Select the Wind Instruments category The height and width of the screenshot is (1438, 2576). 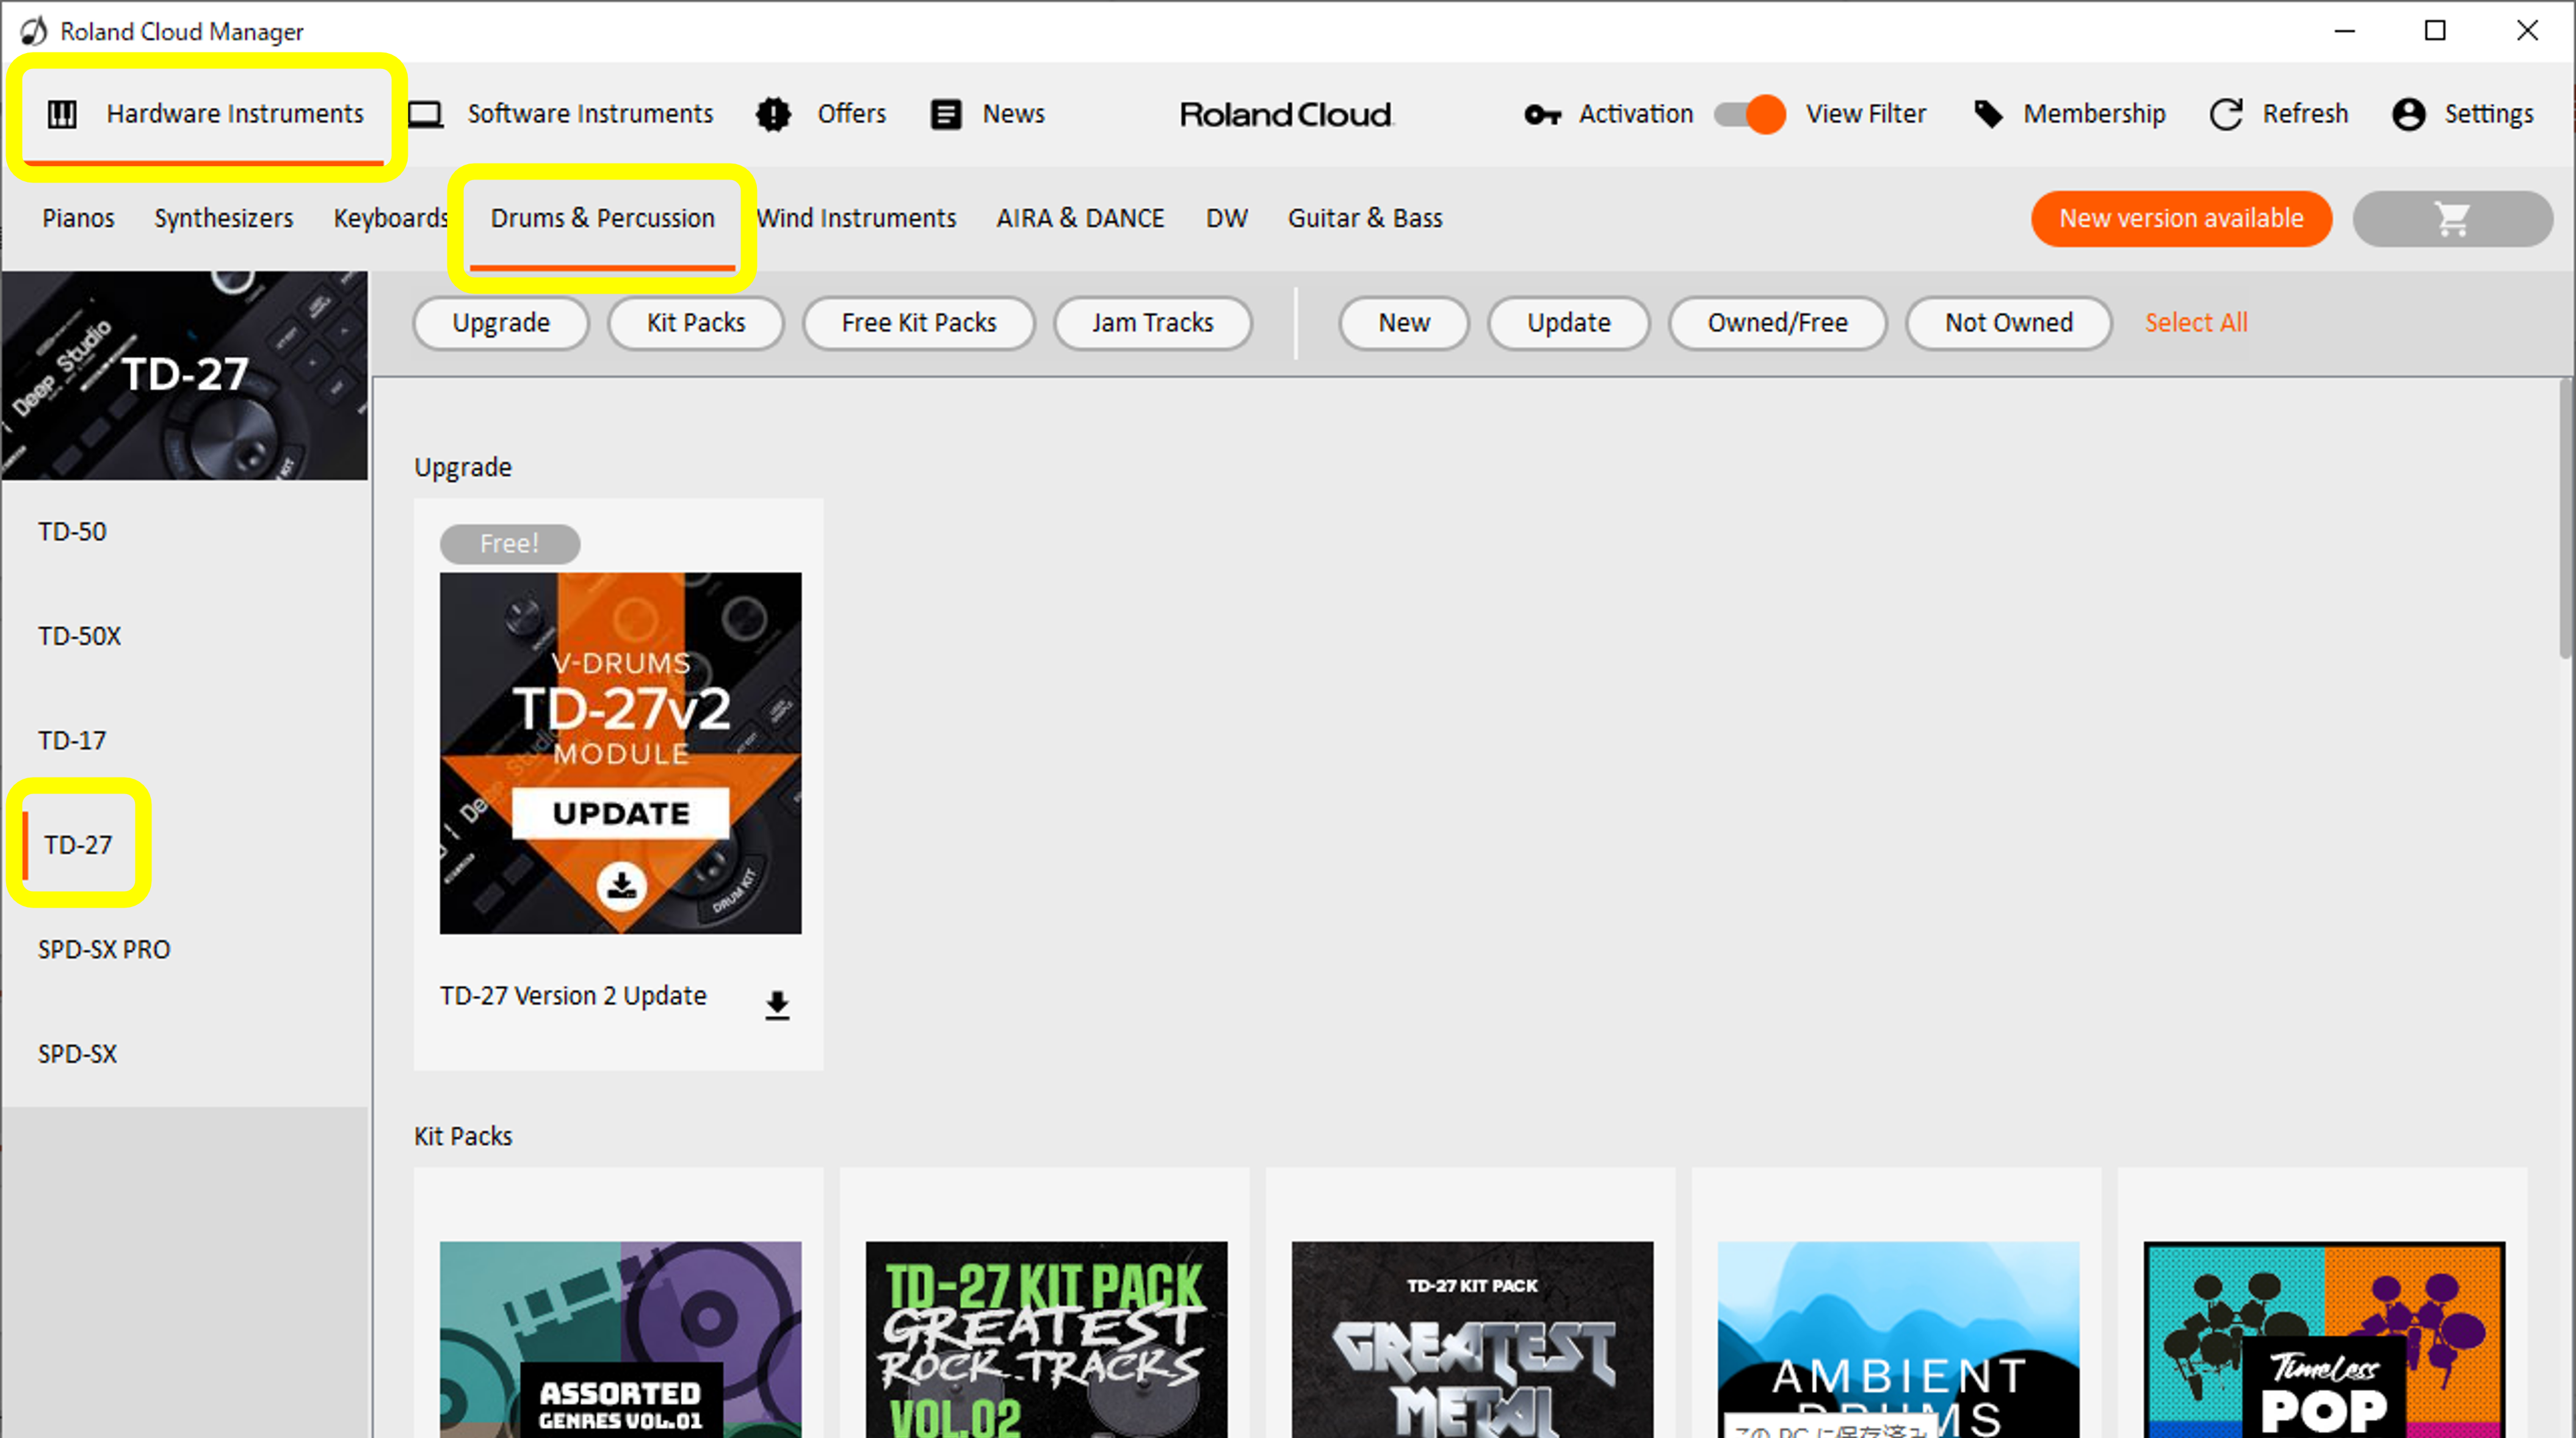(x=857, y=218)
